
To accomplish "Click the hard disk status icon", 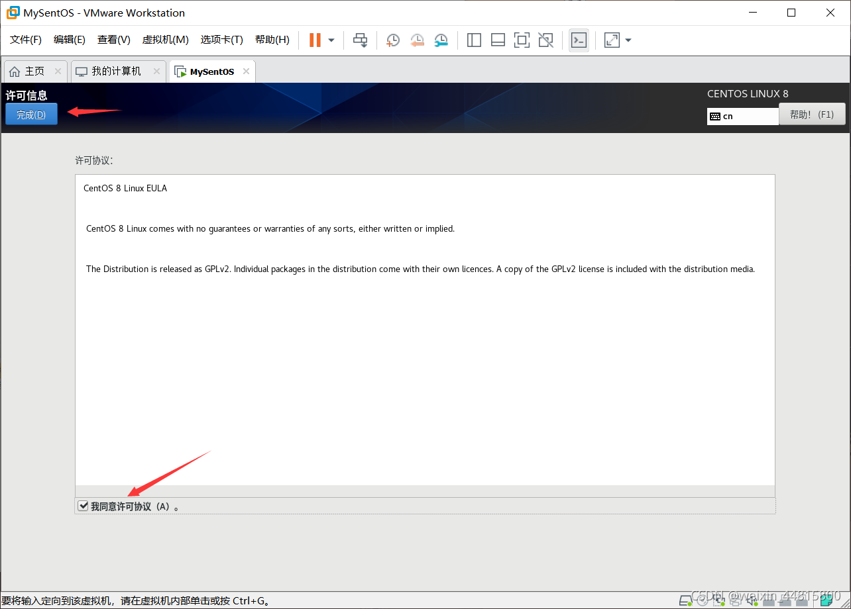I will point(686,600).
